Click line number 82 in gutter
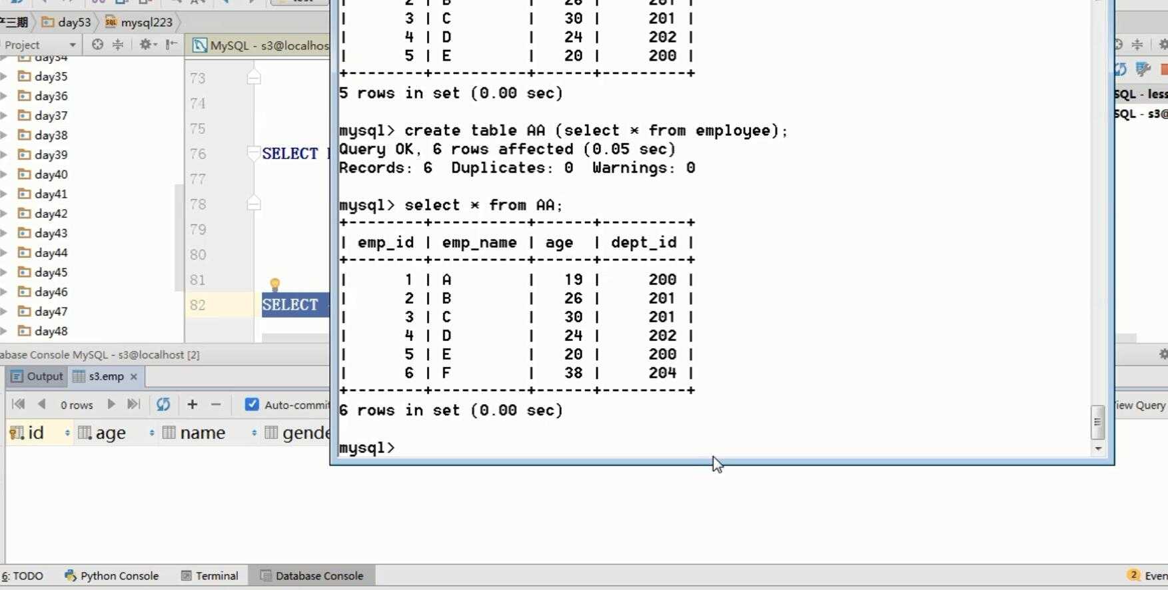The height and width of the screenshot is (590, 1168). (x=198, y=305)
